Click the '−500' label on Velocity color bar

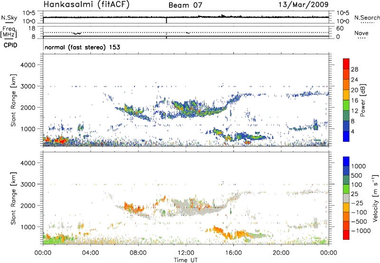point(359,221)
